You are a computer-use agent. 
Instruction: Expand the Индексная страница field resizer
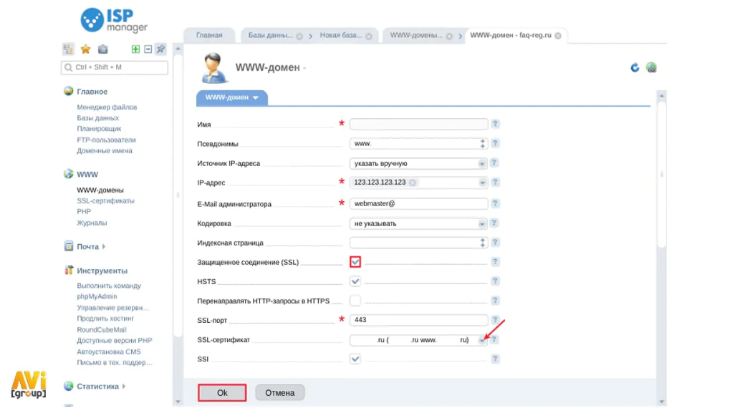click(482, 243)
